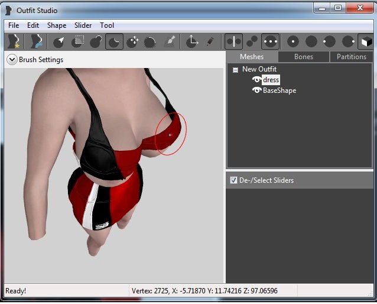377x304 pixels.
Task: Uncheck the De-/Select Sliders checkbox
Action: (233, 180)
